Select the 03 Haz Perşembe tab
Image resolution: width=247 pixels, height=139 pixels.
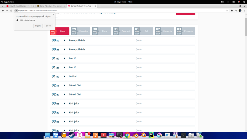click(x=185, y=31)
